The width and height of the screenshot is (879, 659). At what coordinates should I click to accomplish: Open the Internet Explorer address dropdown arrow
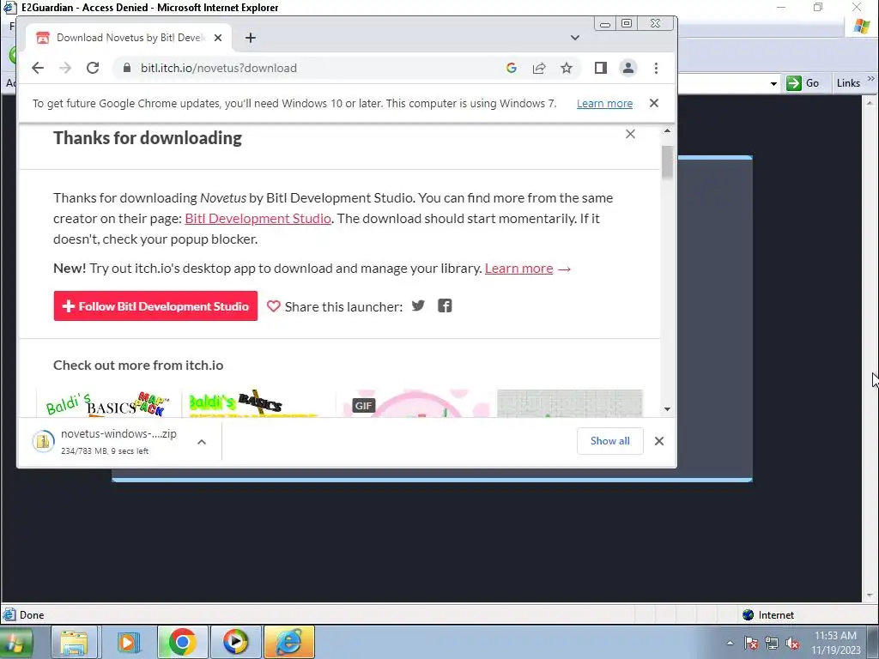pos(773,83)
